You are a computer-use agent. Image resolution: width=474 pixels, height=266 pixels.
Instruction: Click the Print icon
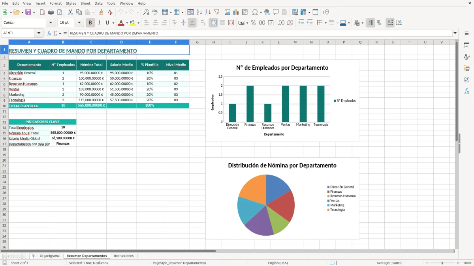(x=51, y=12)
